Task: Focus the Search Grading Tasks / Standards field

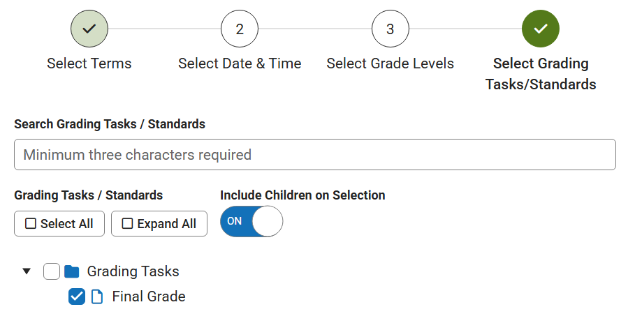Action: pos(314,155)
